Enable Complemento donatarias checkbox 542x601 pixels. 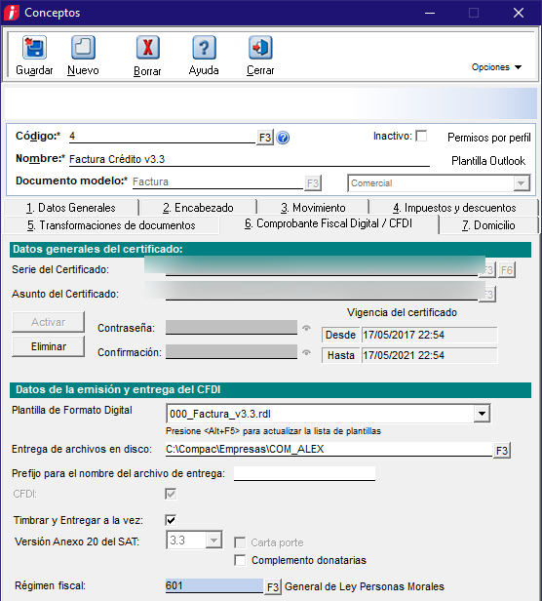coord(240,560)
